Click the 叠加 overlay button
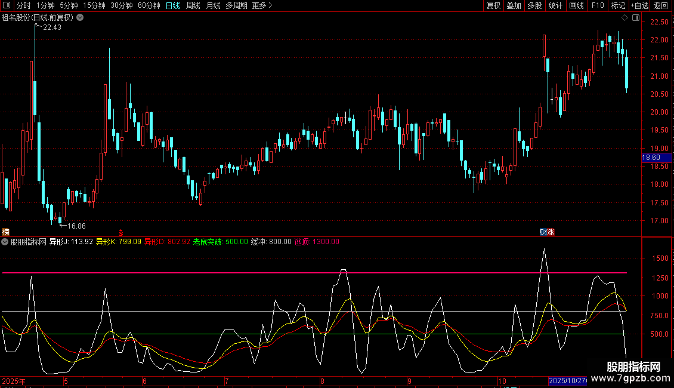This screenshot has width=674, height=388. pyautogui.click(x=514, y=6)
